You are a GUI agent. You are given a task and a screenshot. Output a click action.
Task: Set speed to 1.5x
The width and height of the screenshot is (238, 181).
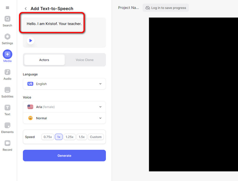pos(82,137)
